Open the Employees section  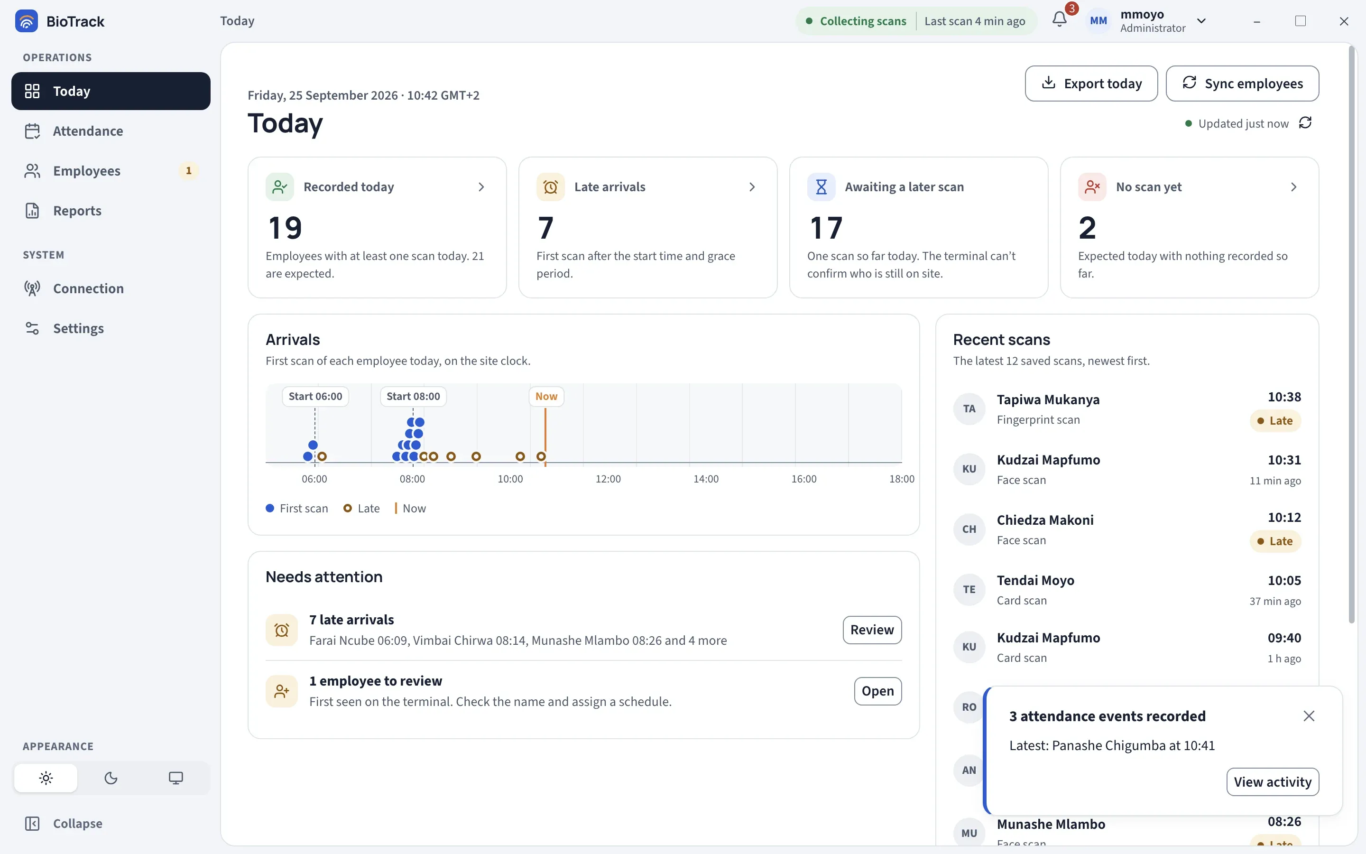point(111,171)
